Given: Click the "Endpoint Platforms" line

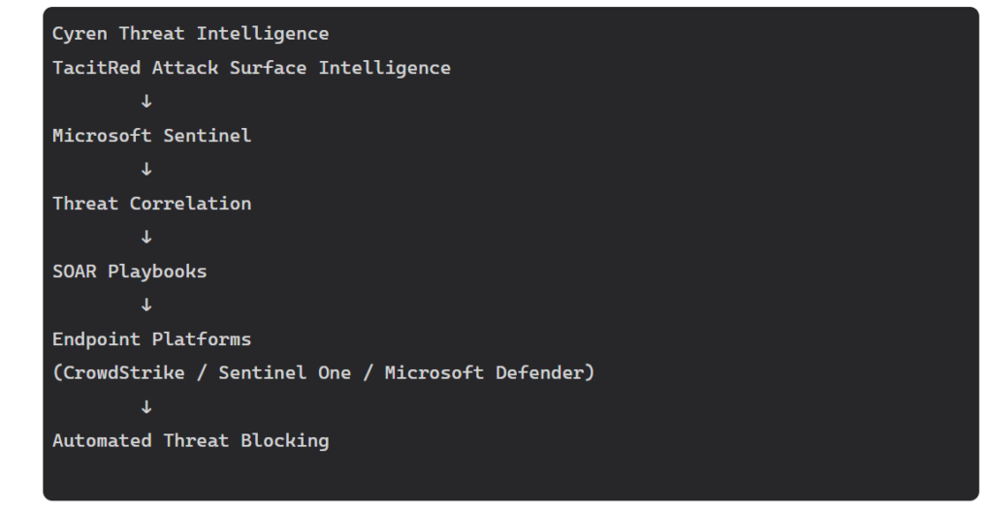Looking at the screenshot, I should click(151, 339).
